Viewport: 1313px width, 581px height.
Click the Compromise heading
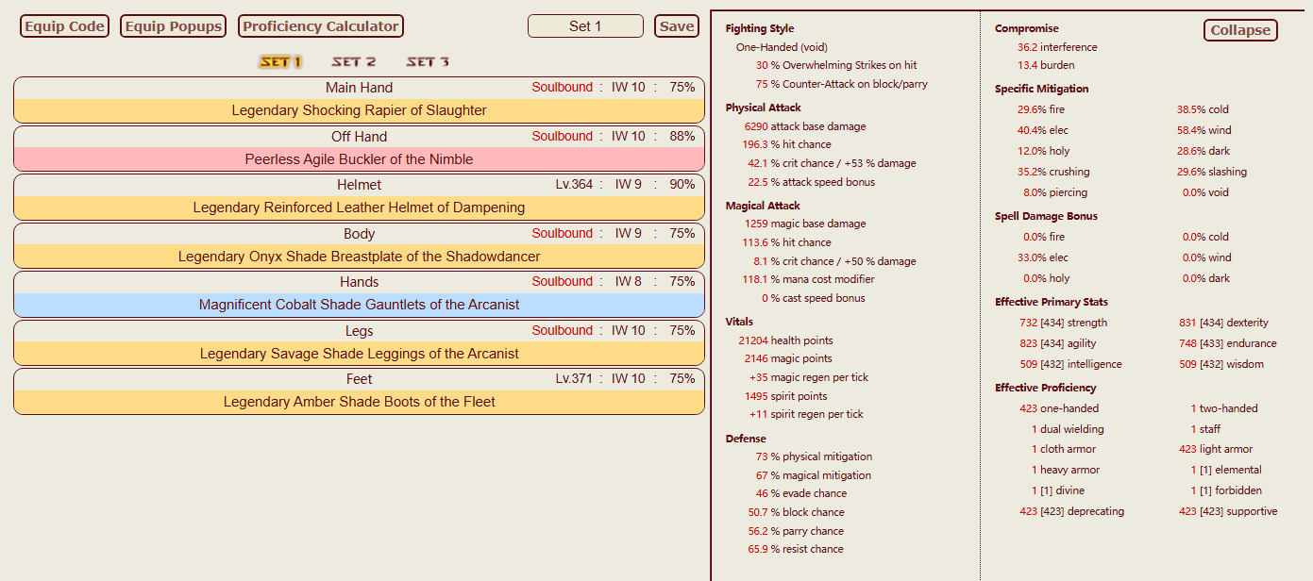[x=1027, y=29]
